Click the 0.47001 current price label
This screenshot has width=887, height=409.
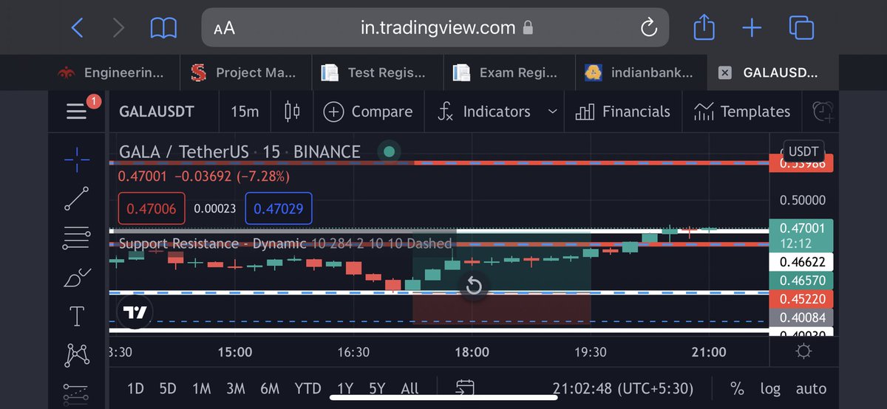[801, 236]
